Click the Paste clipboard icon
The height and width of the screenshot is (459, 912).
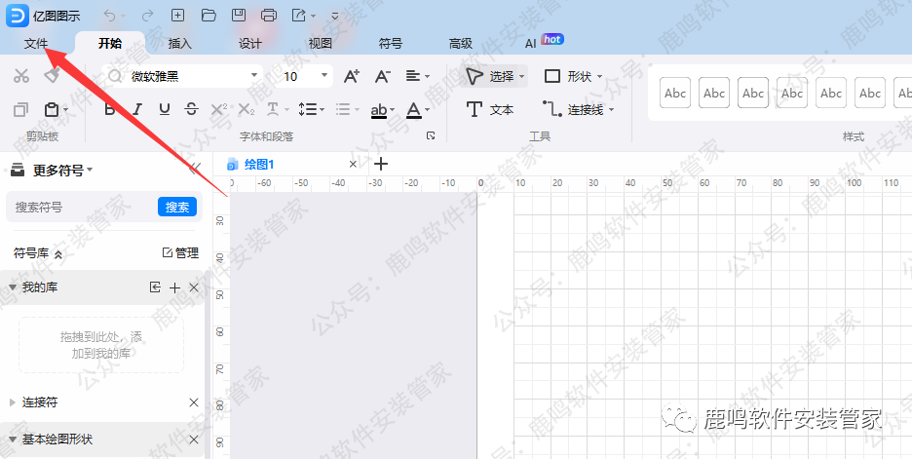pos(53,109)
